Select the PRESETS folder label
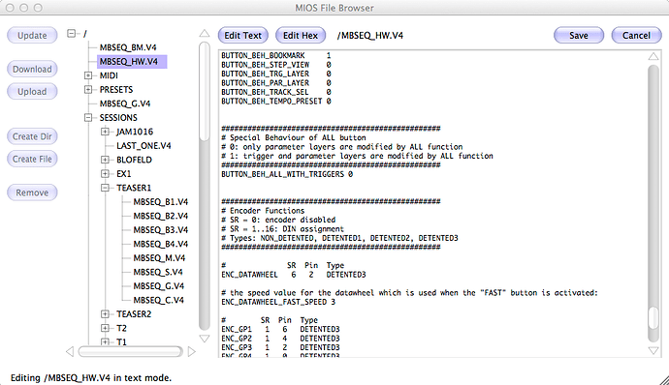 [x=116, y=89]
